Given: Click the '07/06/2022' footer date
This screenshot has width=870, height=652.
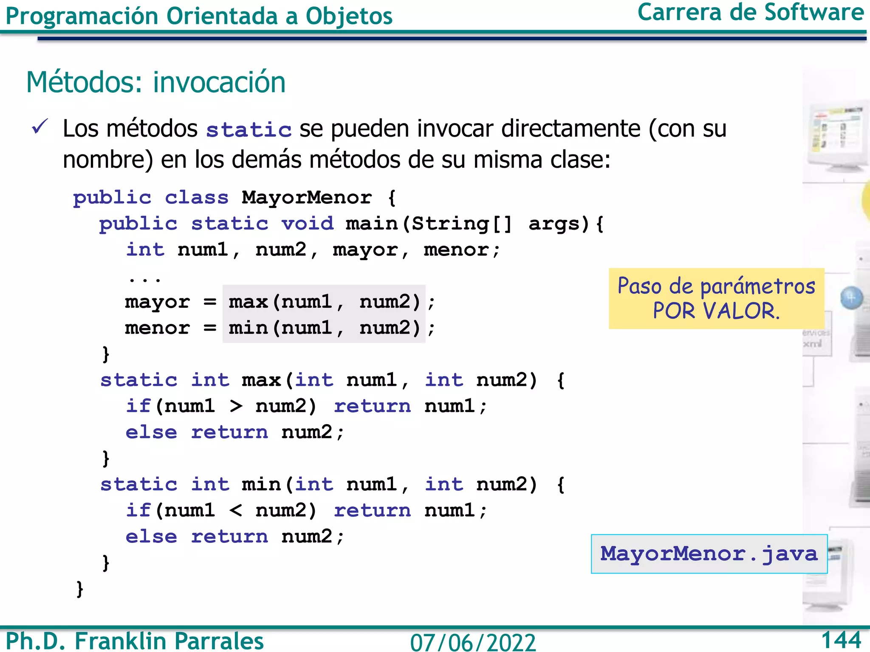Looking at the screenshot, I should [473, 642].
